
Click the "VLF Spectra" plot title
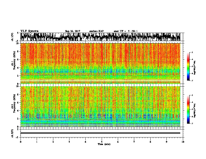coord(29,31)
